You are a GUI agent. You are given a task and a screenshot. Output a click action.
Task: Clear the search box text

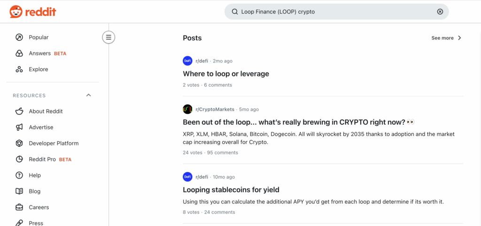pos(440,12)
